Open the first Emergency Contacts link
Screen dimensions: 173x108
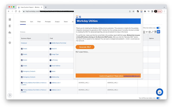29,71
